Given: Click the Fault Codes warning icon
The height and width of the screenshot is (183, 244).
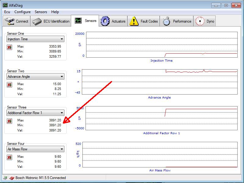Looking at the screenshot, I should (134, 21).
